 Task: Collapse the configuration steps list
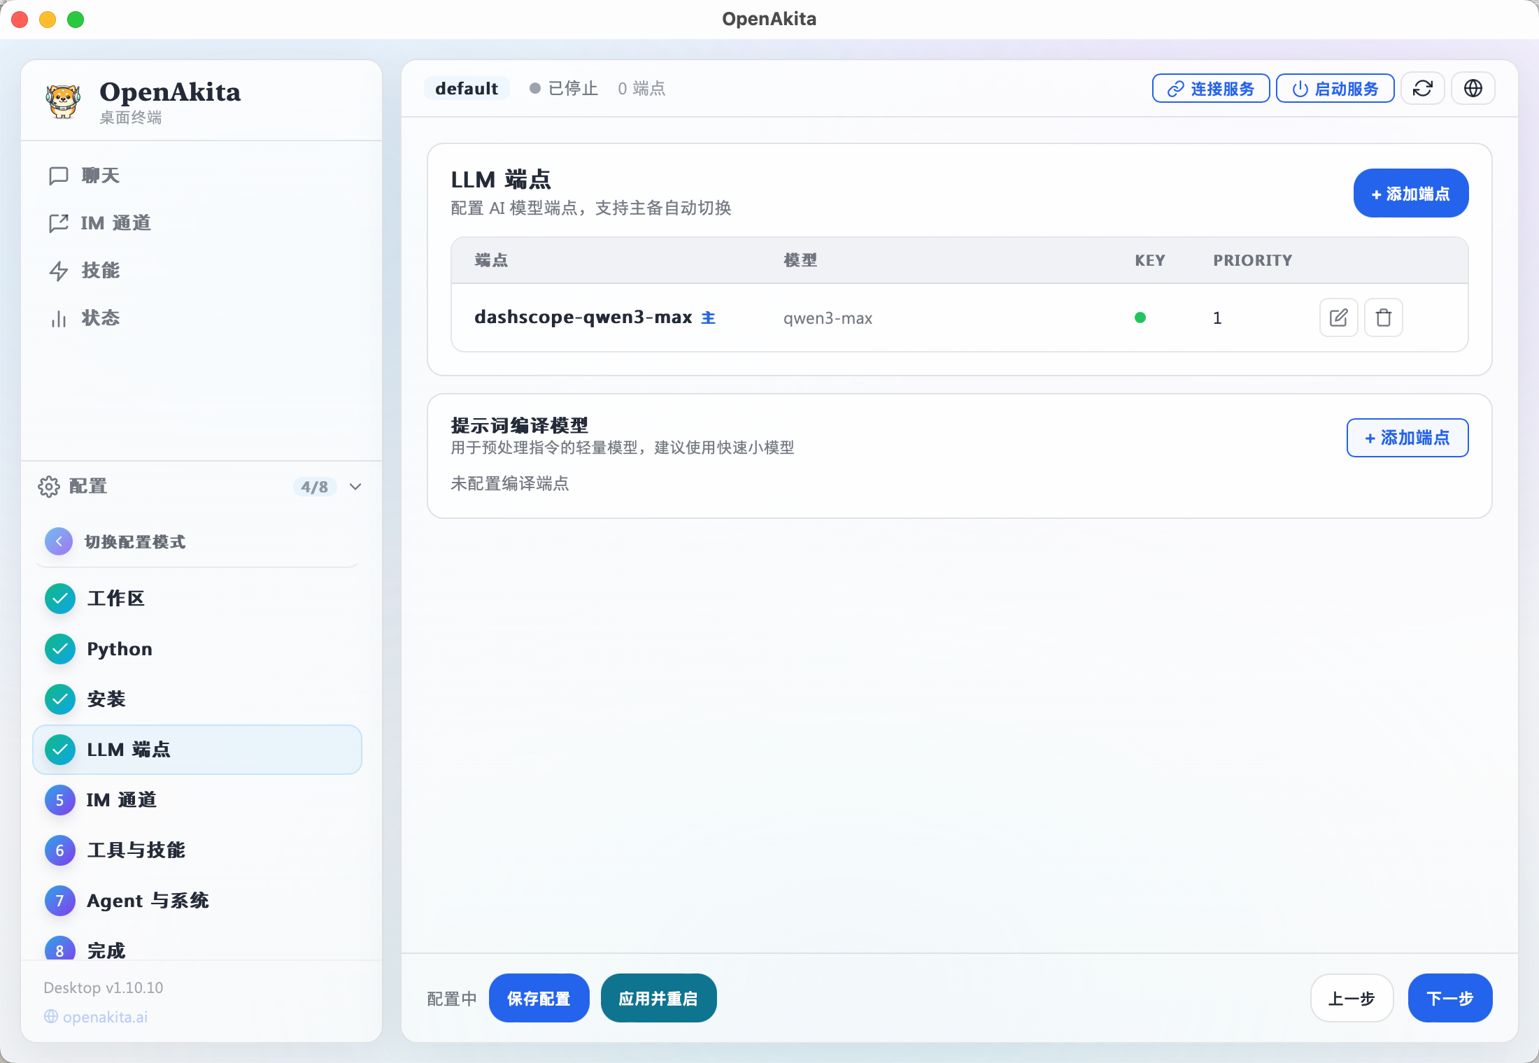click(355, 487)
